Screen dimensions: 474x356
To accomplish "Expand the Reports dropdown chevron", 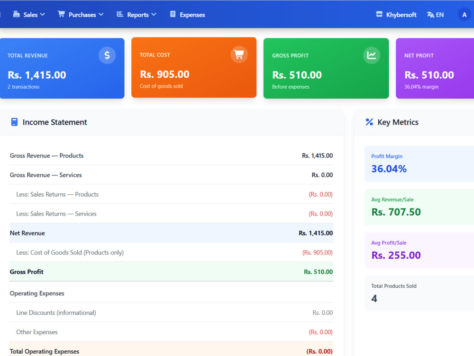I will pyautogui.click(x=154, y=15).
